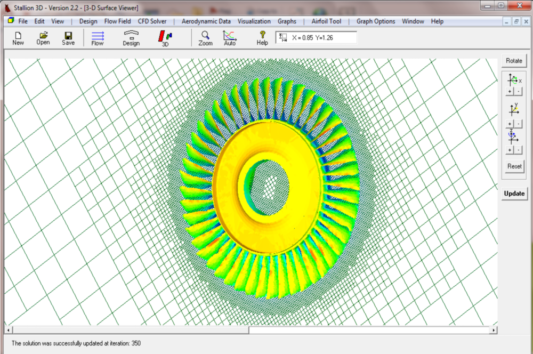Click the Stallion 3D horse title icon

point(7,7)
